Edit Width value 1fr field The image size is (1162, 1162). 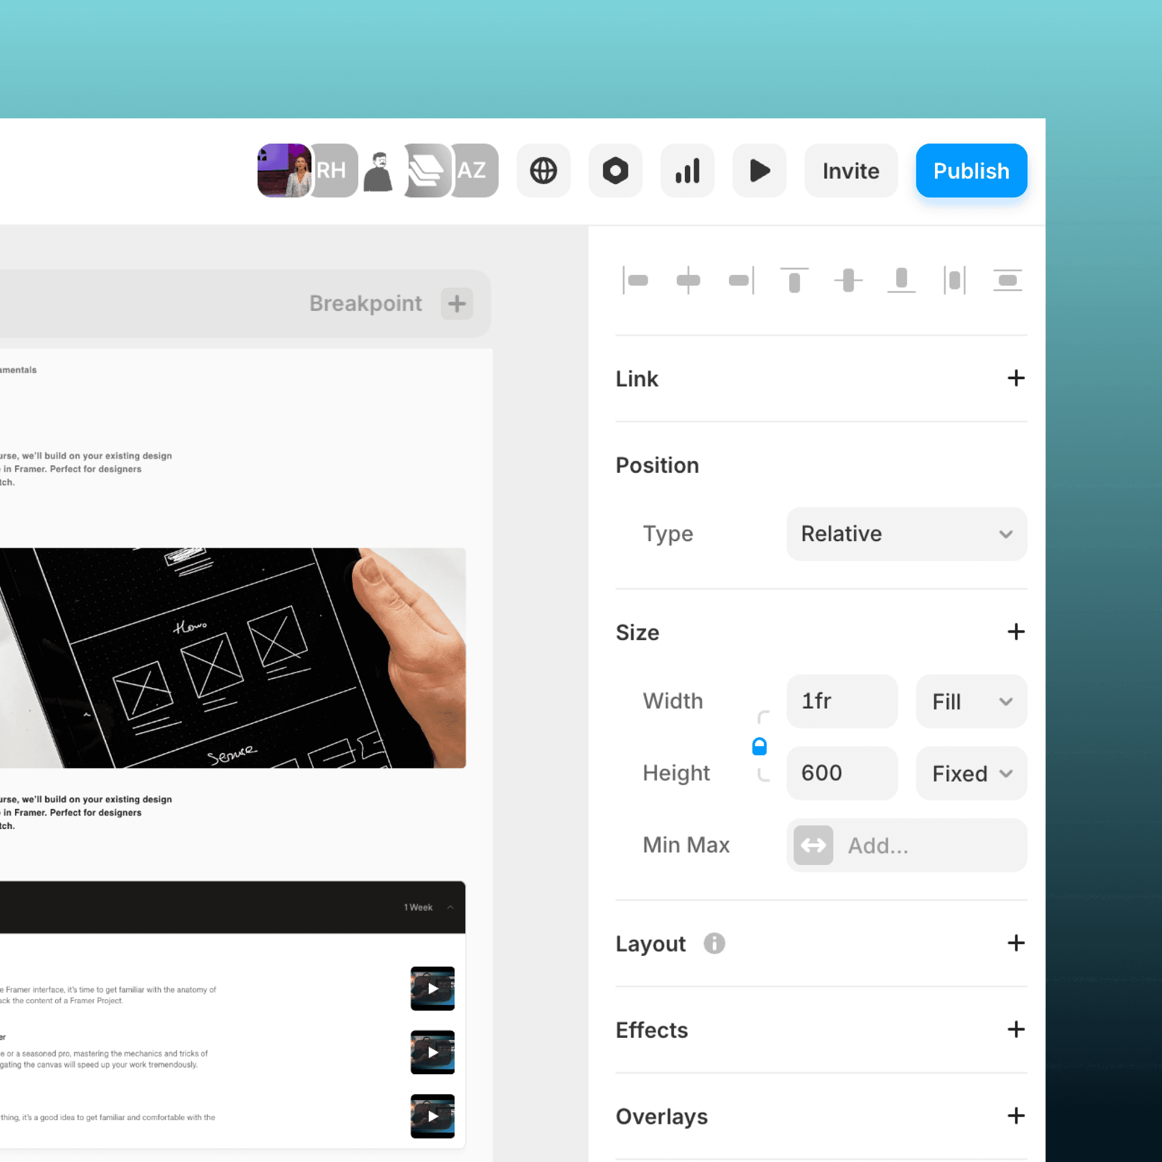point(841,700)
